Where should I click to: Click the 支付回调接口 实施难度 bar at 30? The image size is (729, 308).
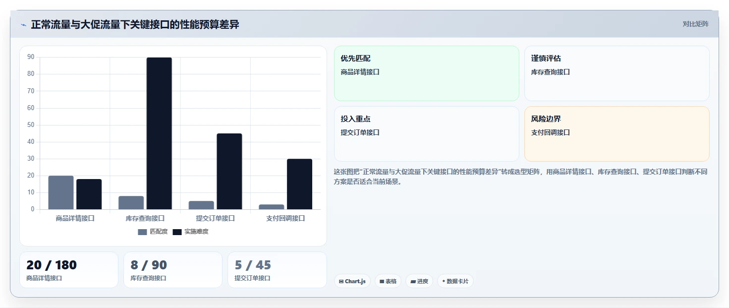click(300, 184)
